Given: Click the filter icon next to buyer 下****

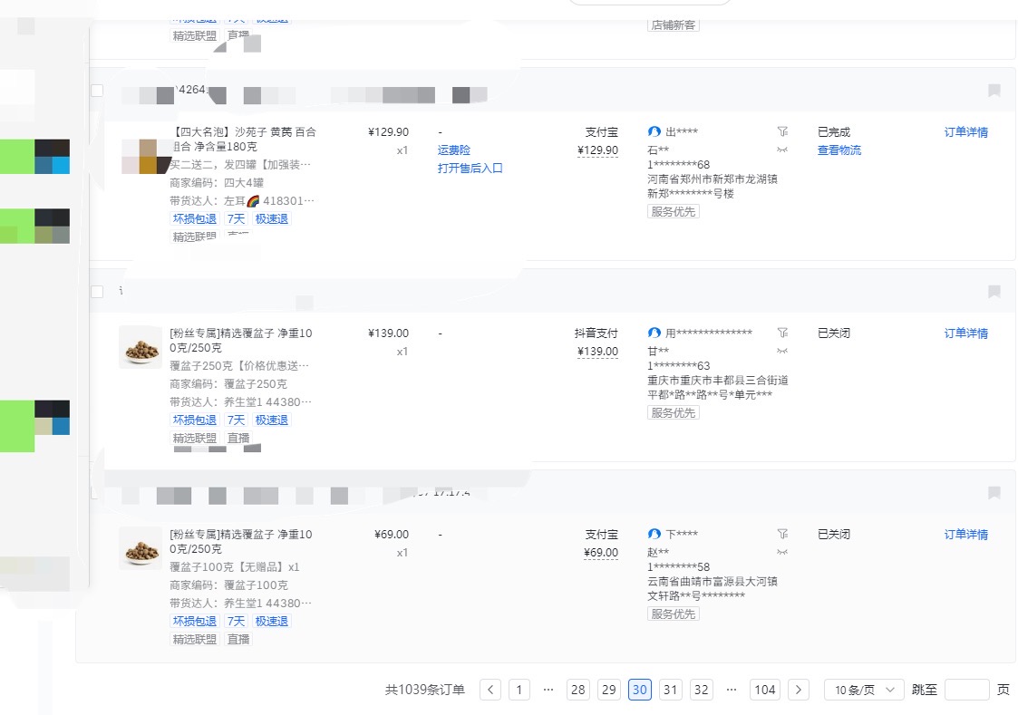Looking at the screenshot, I should pos(782,535).
